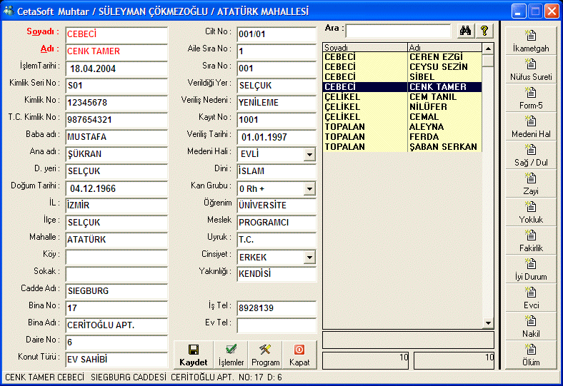Generate the İkametgah document
Image resolution: width=563 pixels, height=386 pixels.
[x=530, y=41]
